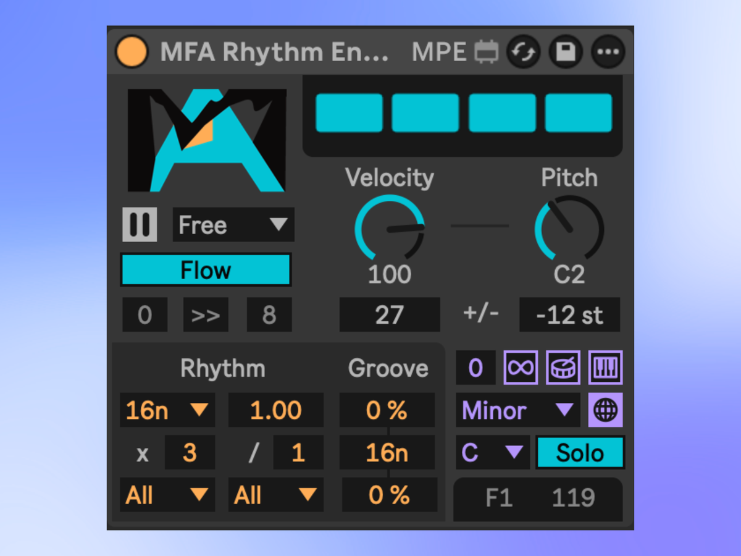Click the bottom Groove 0 % field
The height and width of the screenshot is (556, 741).
tap(390, 495)
